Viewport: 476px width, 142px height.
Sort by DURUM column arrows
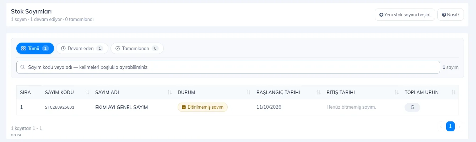[248, 92]
